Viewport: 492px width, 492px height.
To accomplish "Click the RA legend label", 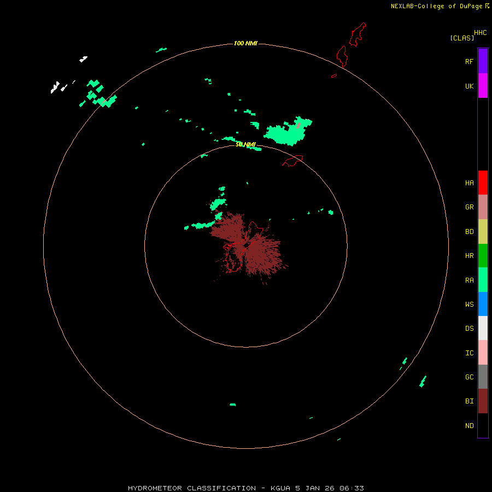I will [x=469, y=280].
